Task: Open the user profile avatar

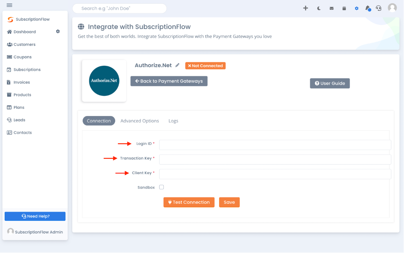Action: (x=392, y=8)
